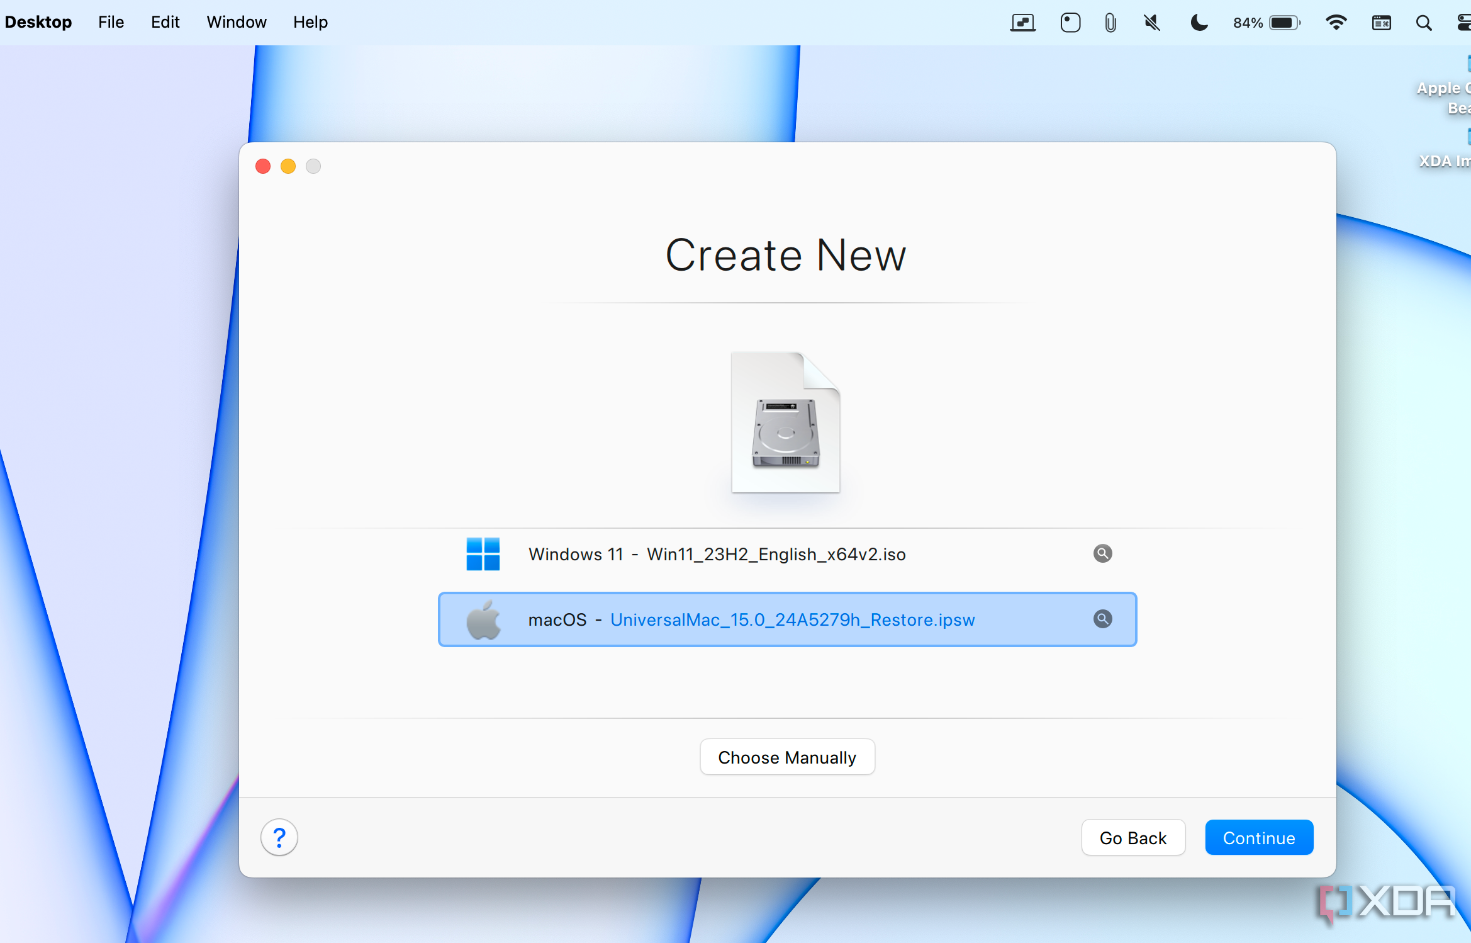Open the Choose Manually file picker
This screenshot has width=1471, height=943.
tap(788, 757)
